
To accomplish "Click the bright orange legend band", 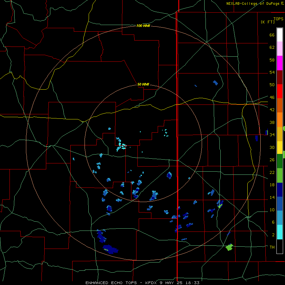I will (x=280, y=119).
